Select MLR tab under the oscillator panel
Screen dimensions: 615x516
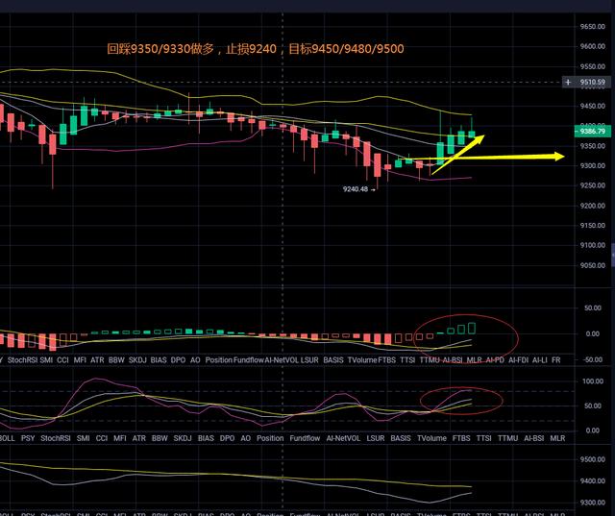(557, 438)
